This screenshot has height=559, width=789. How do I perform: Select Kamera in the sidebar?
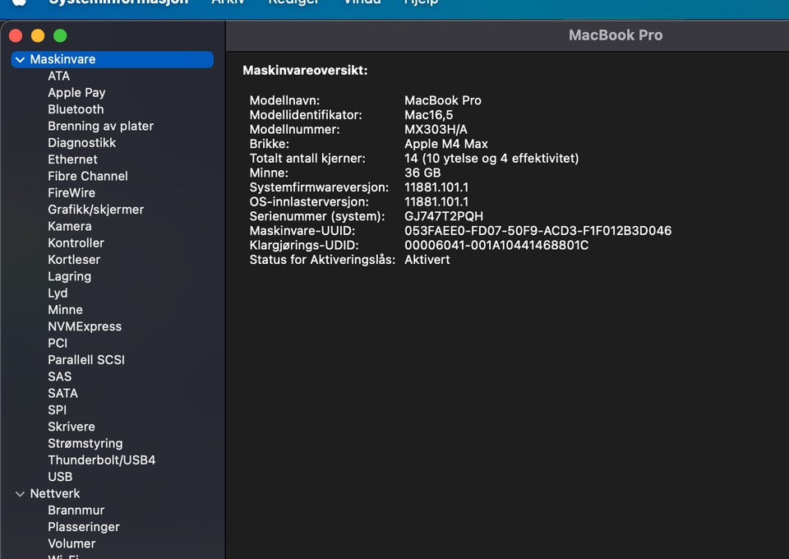tap(69, 226)
